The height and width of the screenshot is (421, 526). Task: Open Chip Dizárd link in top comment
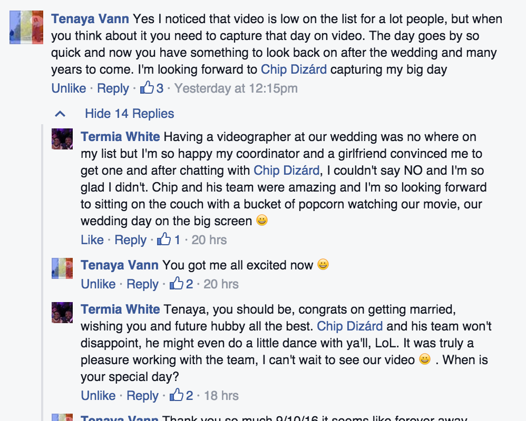tap(294, 69)
